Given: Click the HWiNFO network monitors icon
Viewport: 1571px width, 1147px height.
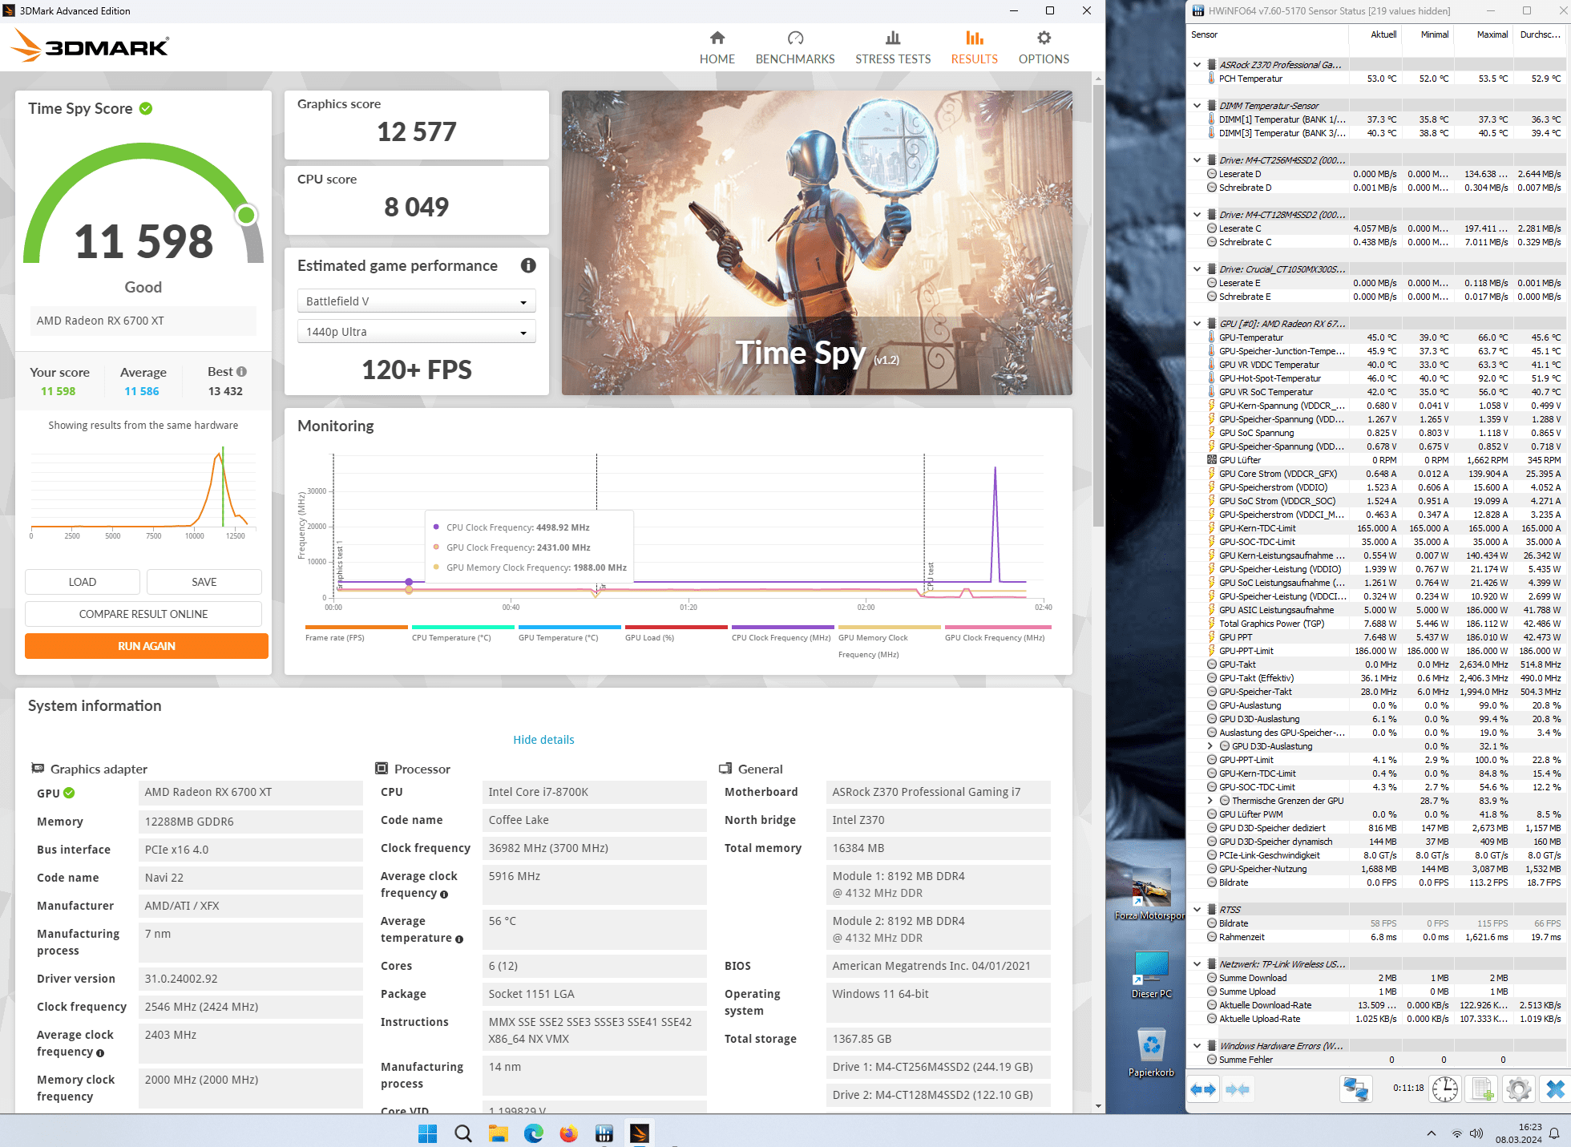Looking at the screenshot, I should pyautogui.click(x=1356, y=1089).
